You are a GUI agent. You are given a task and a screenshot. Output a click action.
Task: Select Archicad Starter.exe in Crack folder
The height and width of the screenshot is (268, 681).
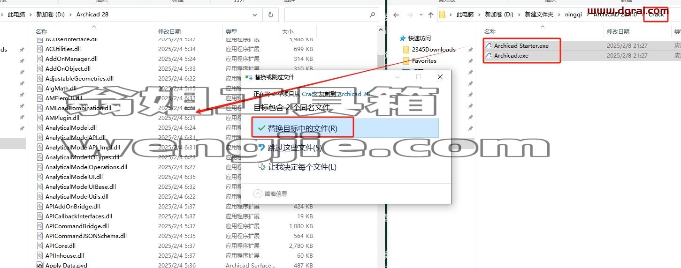pyautogui.click(x=521, y=45)
